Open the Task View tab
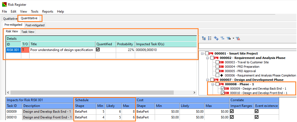Image resolution: width=297 pixels, height=122 pixels. click(x=28, y=32)
